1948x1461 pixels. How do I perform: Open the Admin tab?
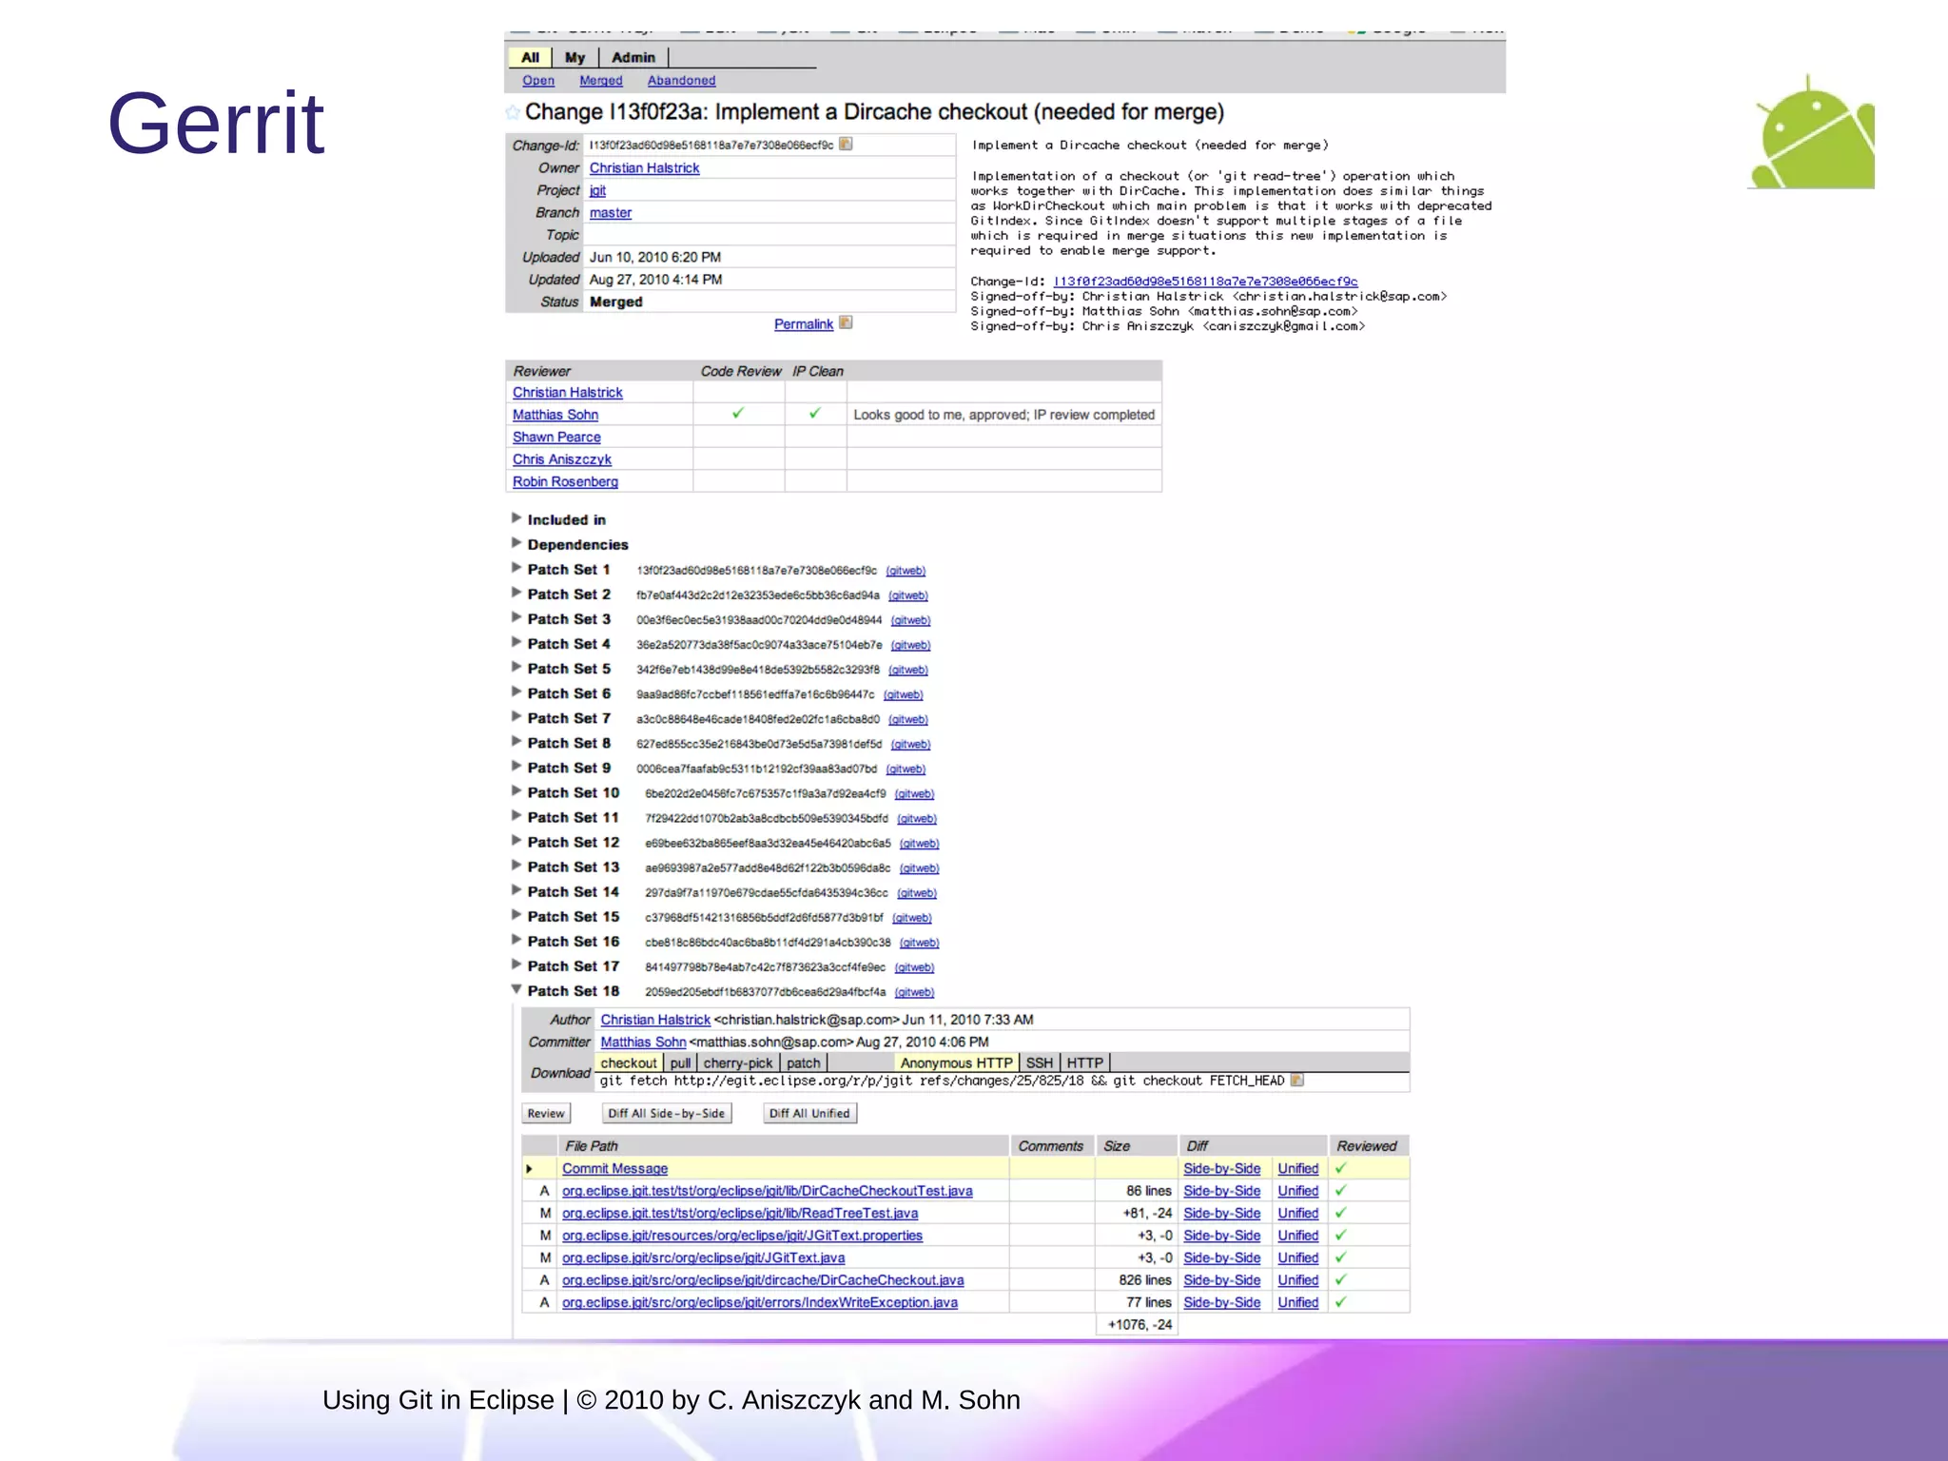(x=633, y=57)
